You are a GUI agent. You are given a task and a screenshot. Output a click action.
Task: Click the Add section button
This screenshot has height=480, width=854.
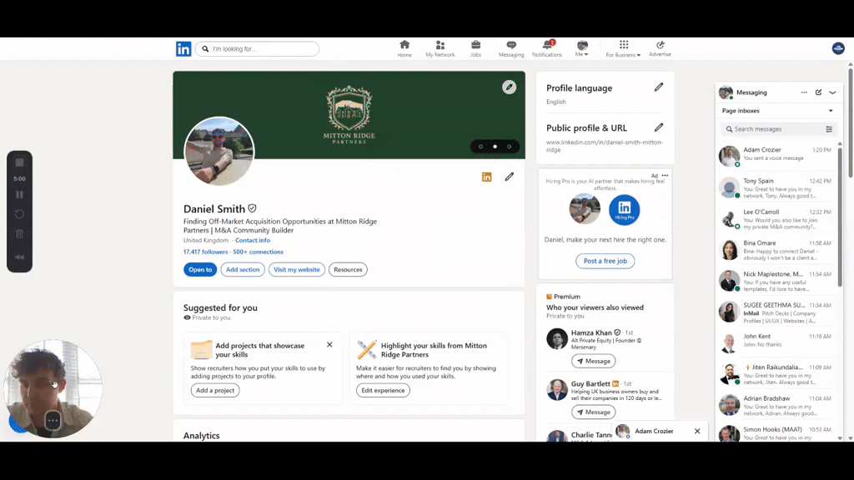(243, 269)
